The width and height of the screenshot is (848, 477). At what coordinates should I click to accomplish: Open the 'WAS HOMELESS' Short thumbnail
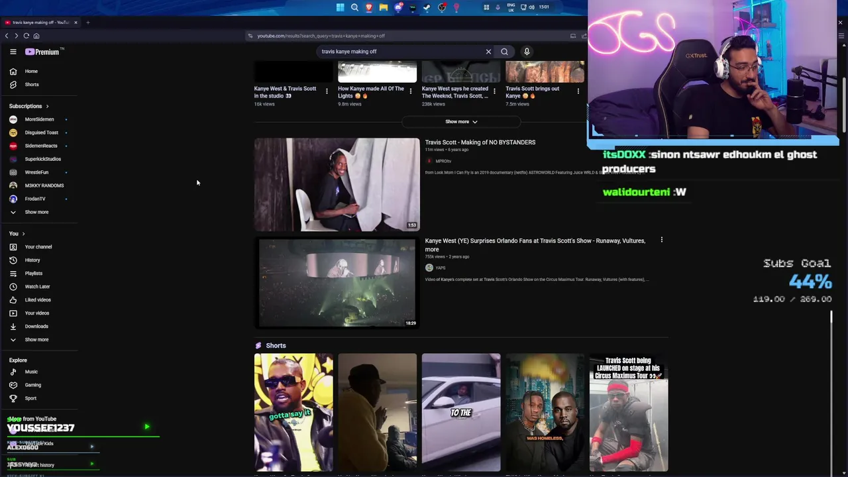[545, 412]
